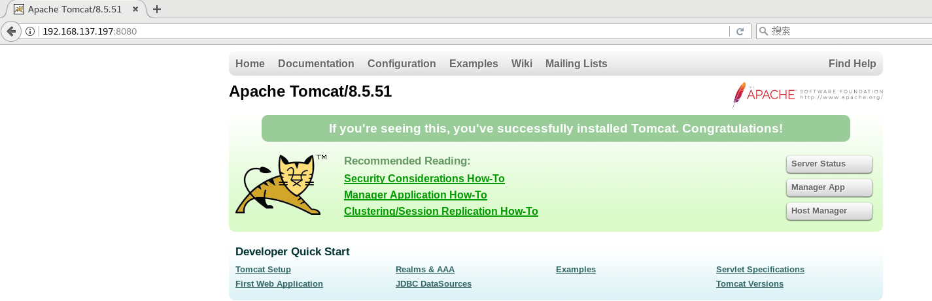The image size is (932, 301).
Task: Open First Web Application link
Action: (279, 284)
